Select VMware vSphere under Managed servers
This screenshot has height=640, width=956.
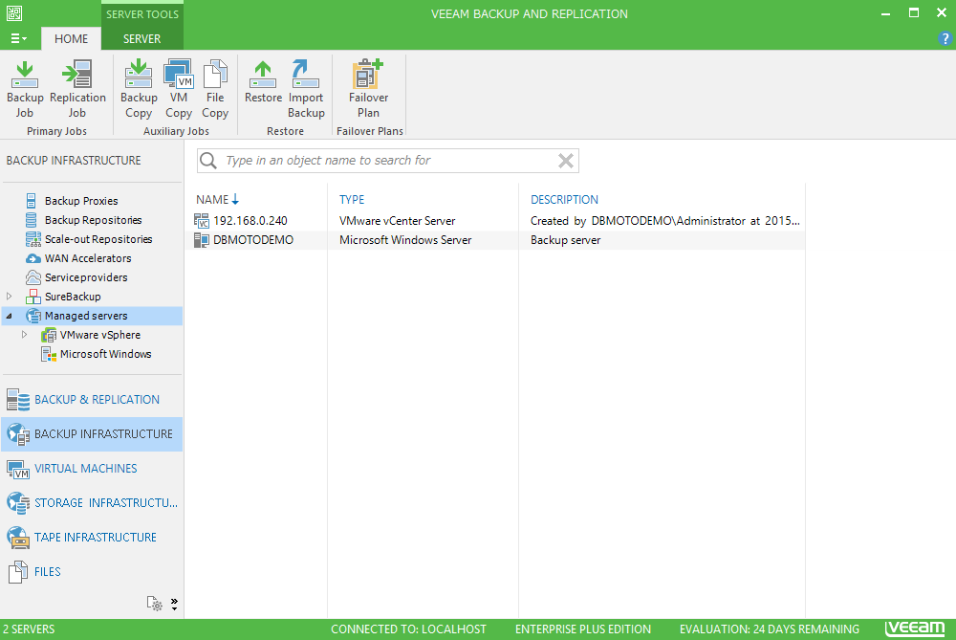point(100,335)
